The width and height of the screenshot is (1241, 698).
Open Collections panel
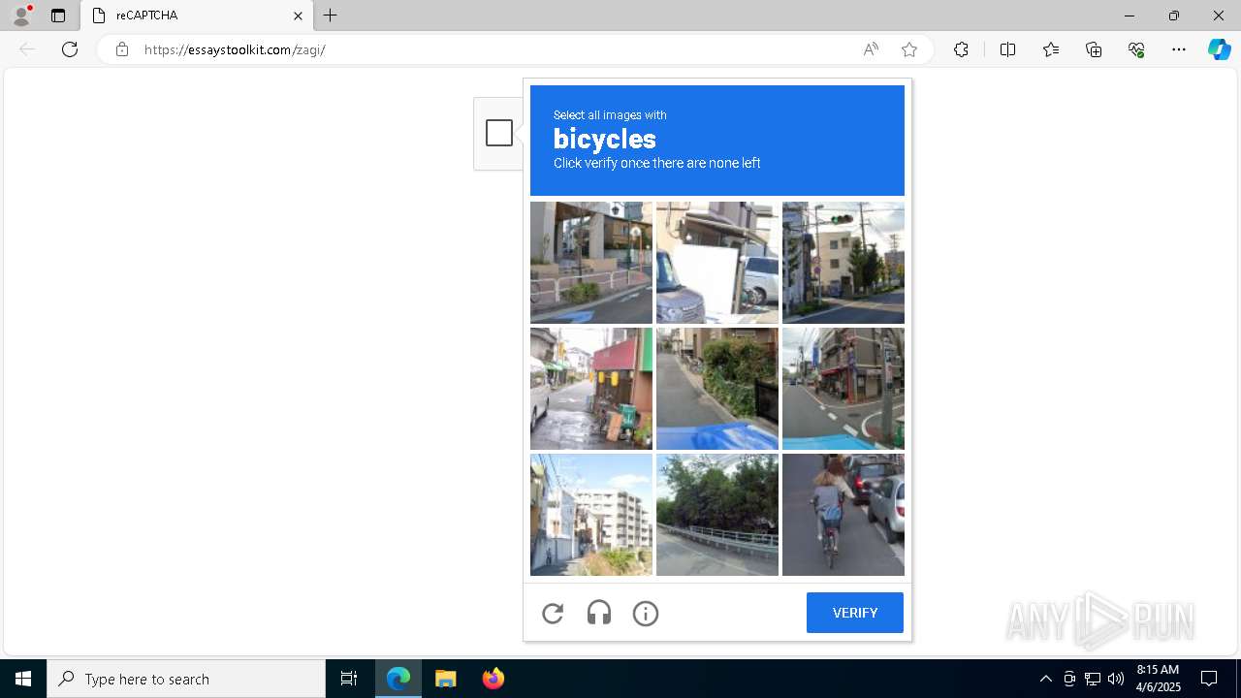pos(1094,49)
